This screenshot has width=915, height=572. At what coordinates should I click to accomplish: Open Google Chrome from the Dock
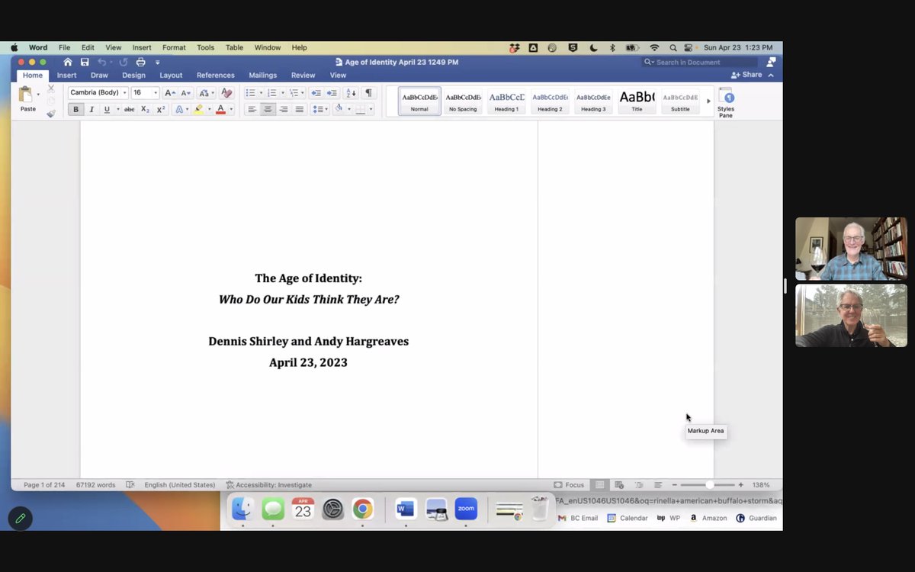(363, 509)
